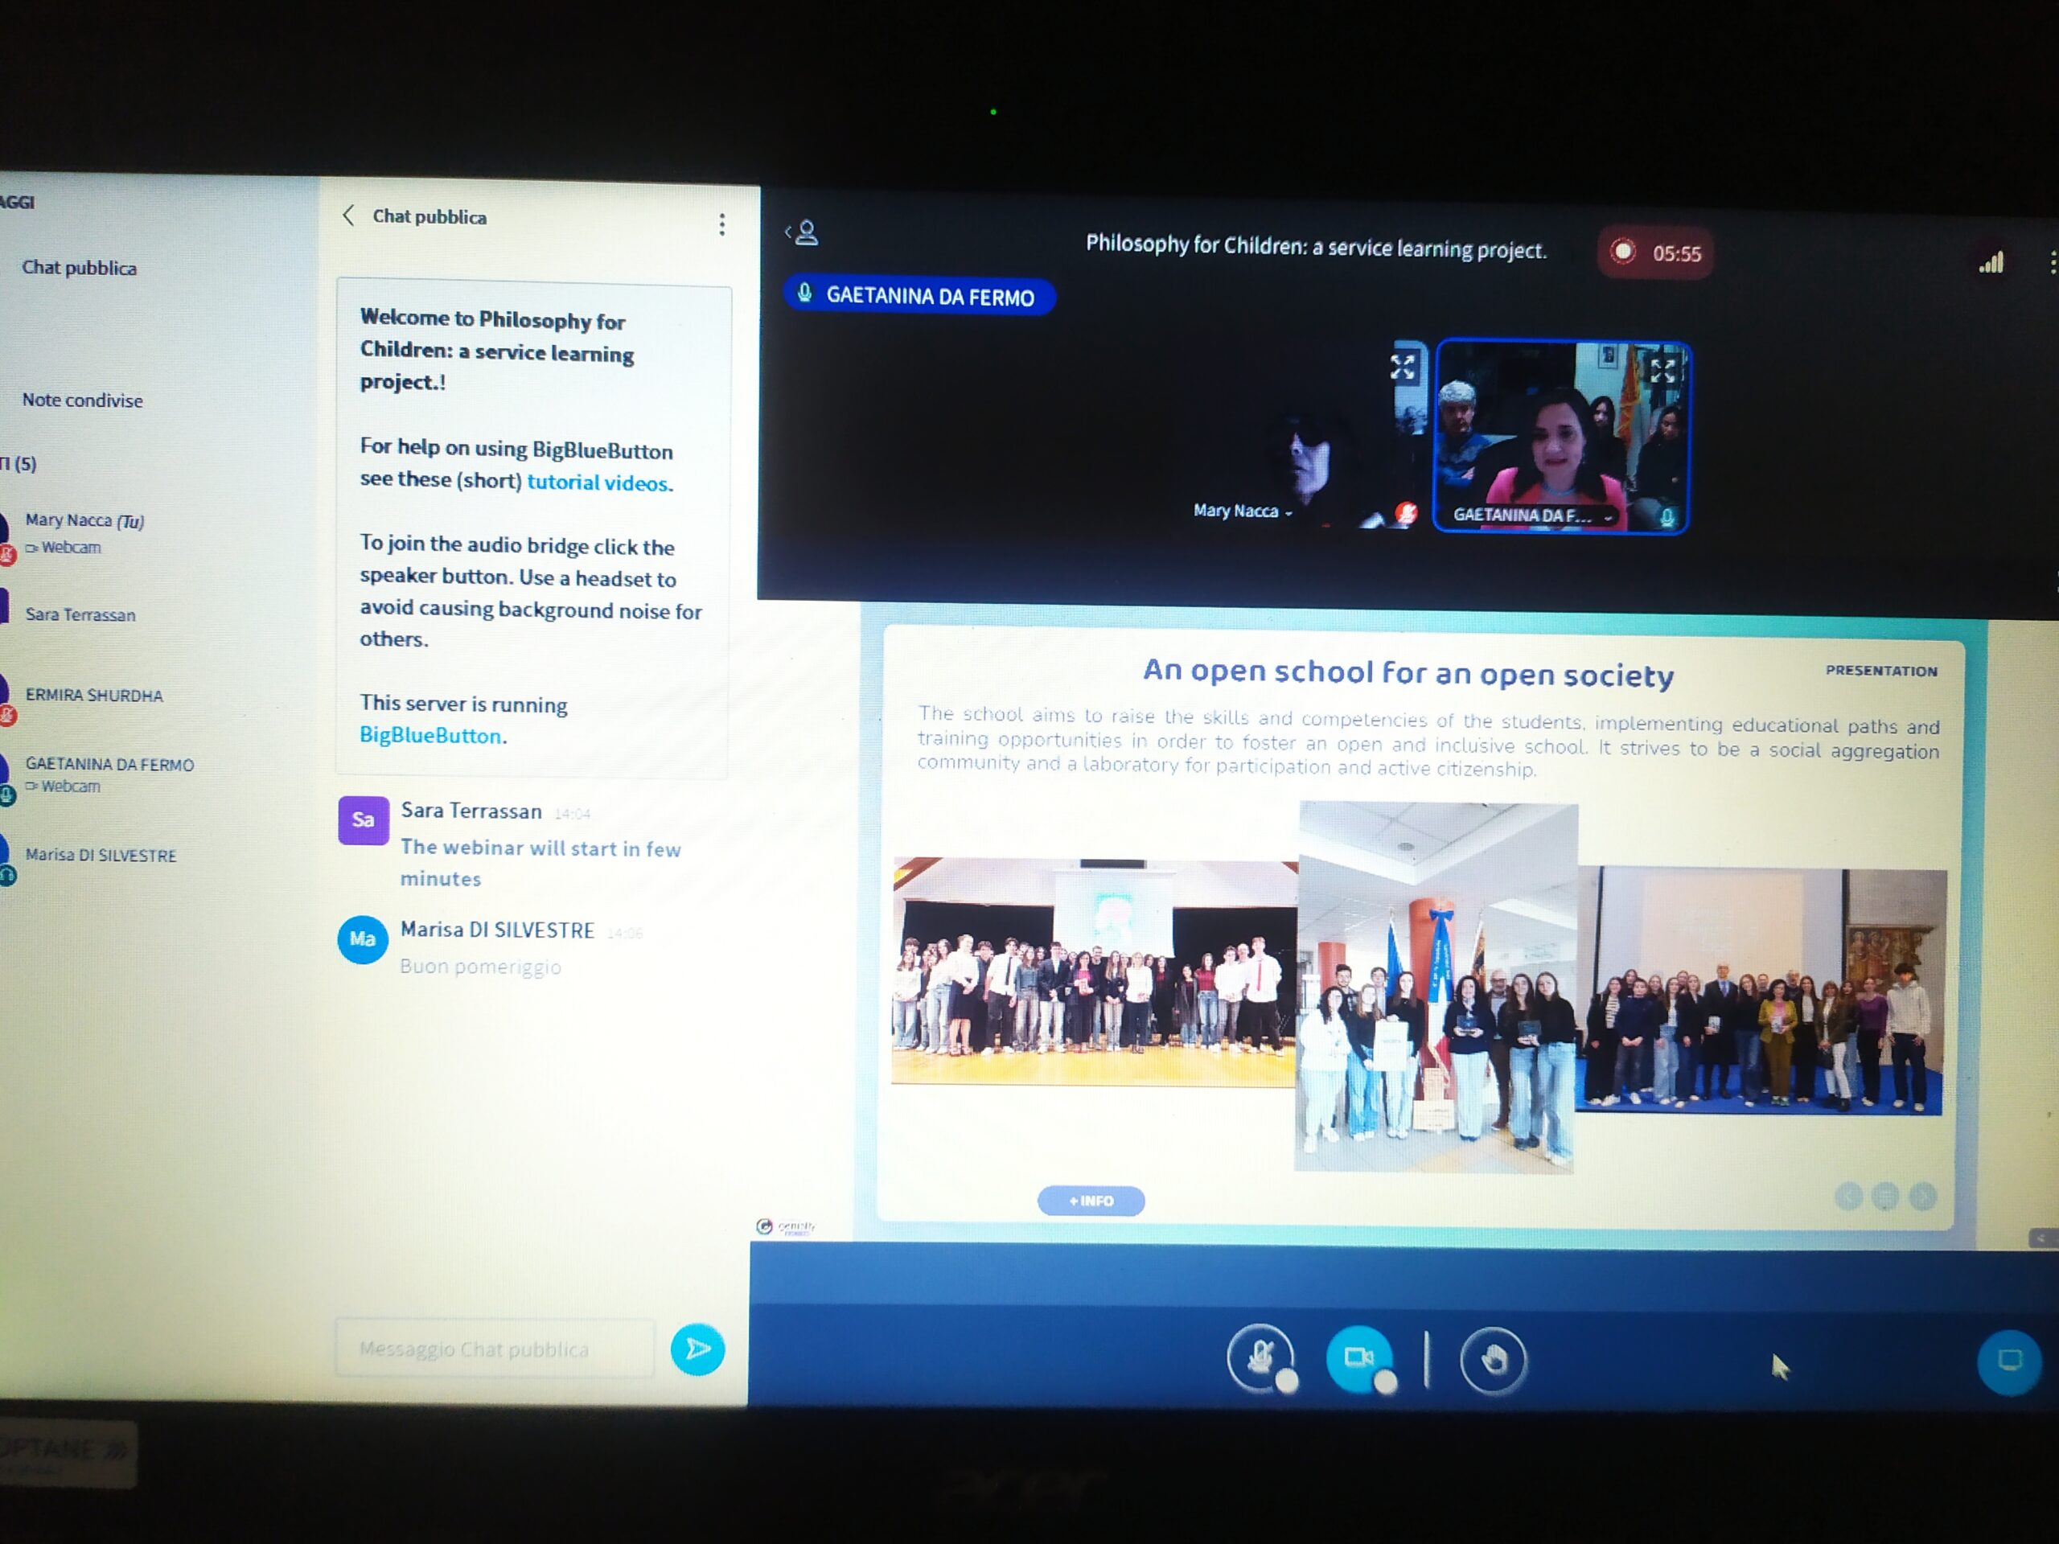Click the GAETANINA DA FERMO talking indicator
The width and height of the screenshot is (2059, 1544).
tap(918, 296)
